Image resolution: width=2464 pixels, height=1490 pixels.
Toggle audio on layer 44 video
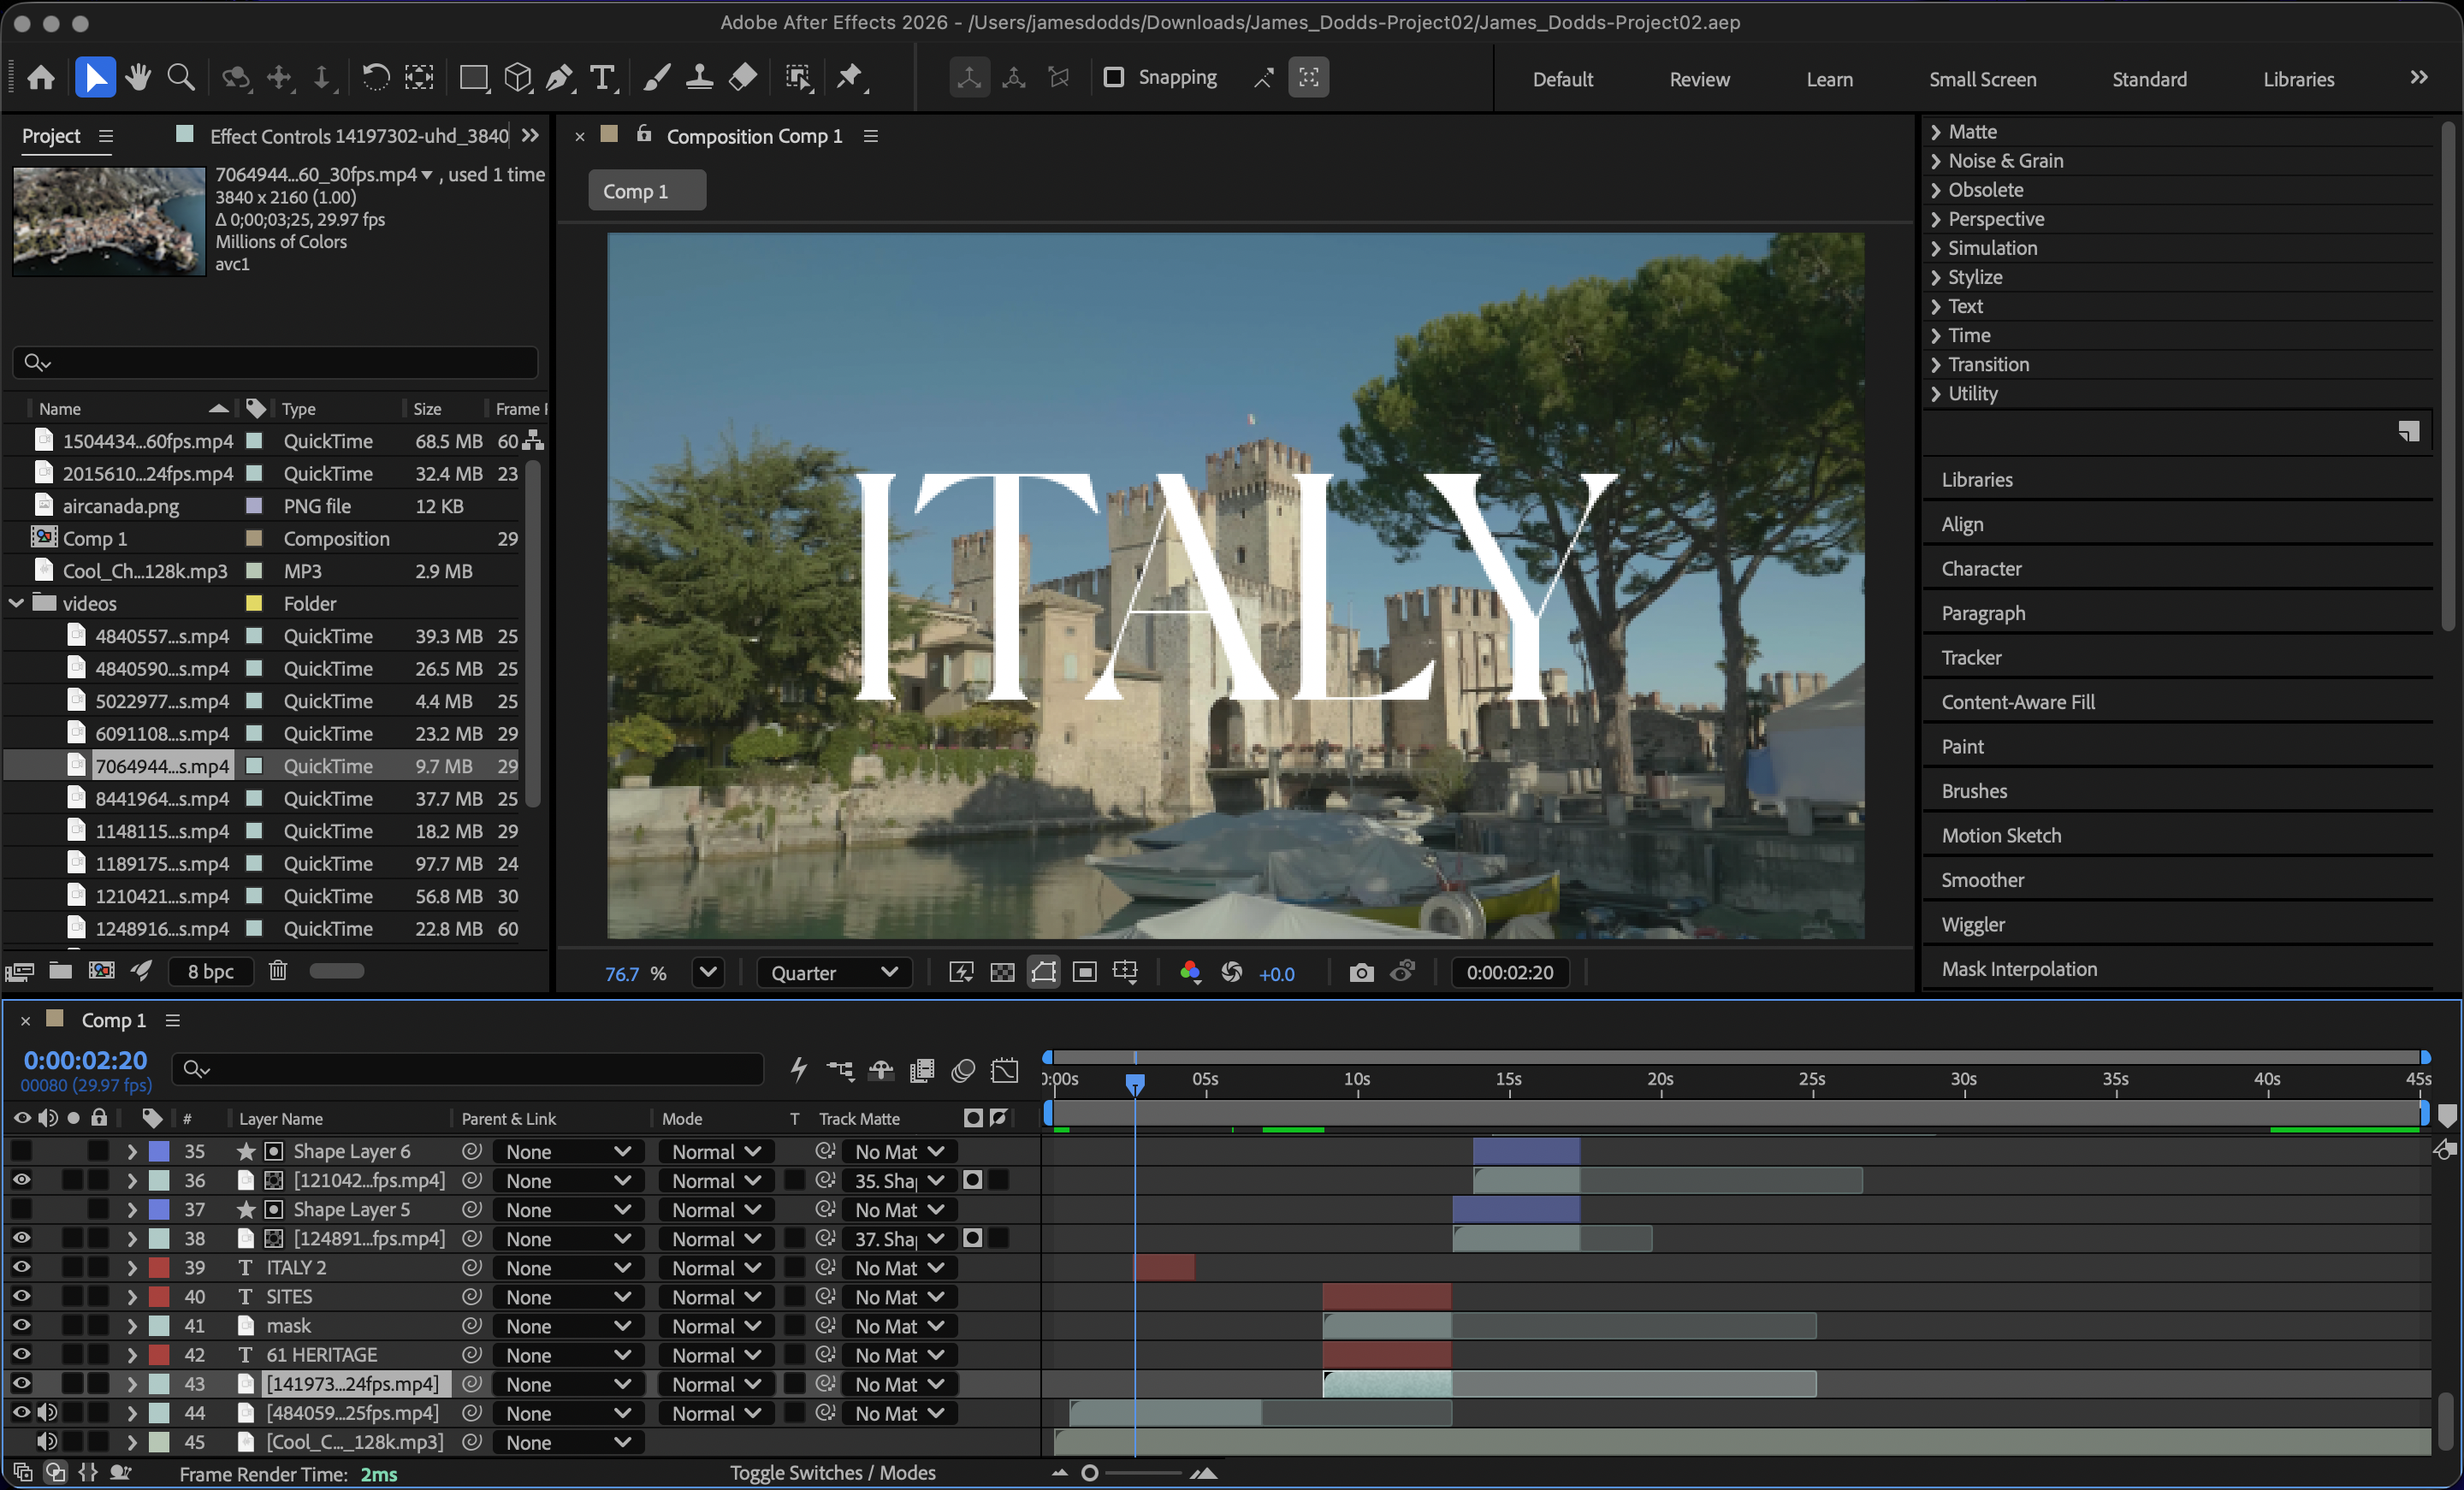click(46, 1414)
